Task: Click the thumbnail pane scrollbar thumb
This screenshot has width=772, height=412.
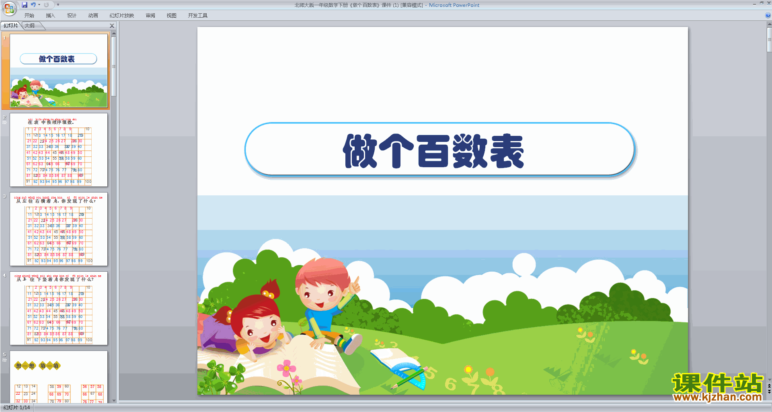Action: pos(114,66)
